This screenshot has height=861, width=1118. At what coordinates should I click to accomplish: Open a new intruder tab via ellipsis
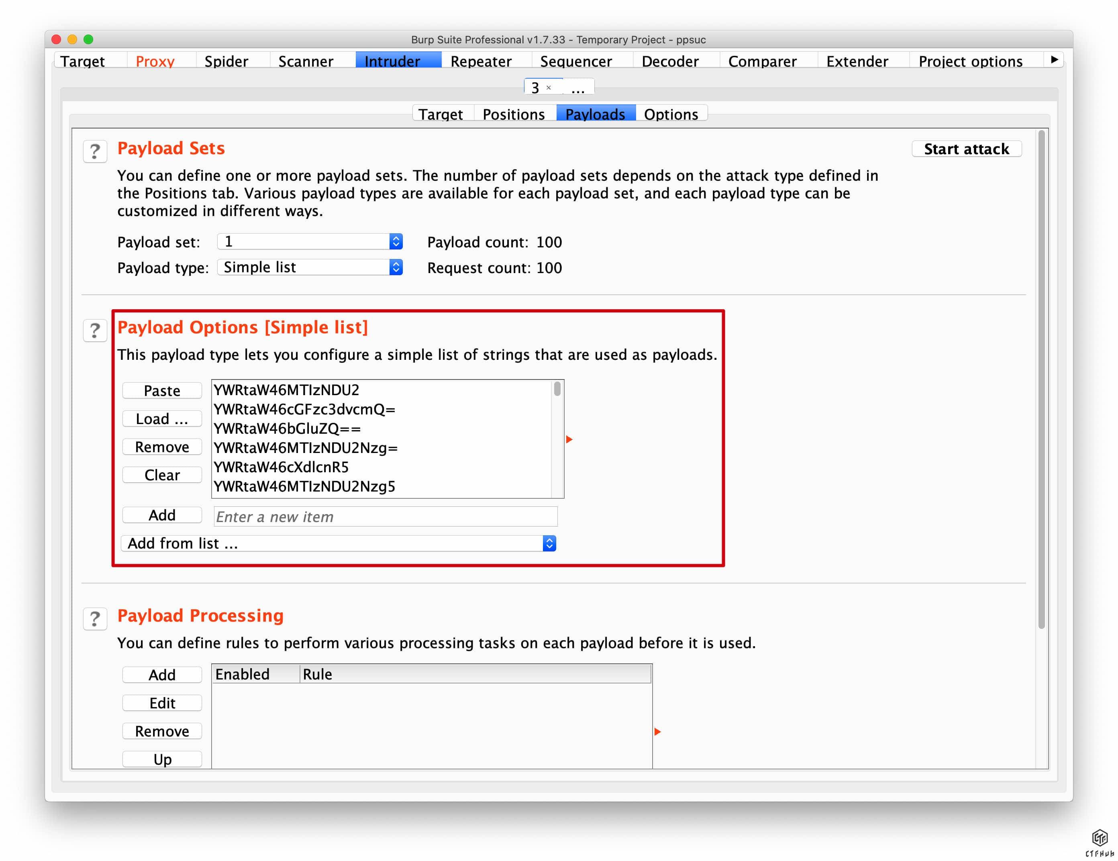point(578,89)
